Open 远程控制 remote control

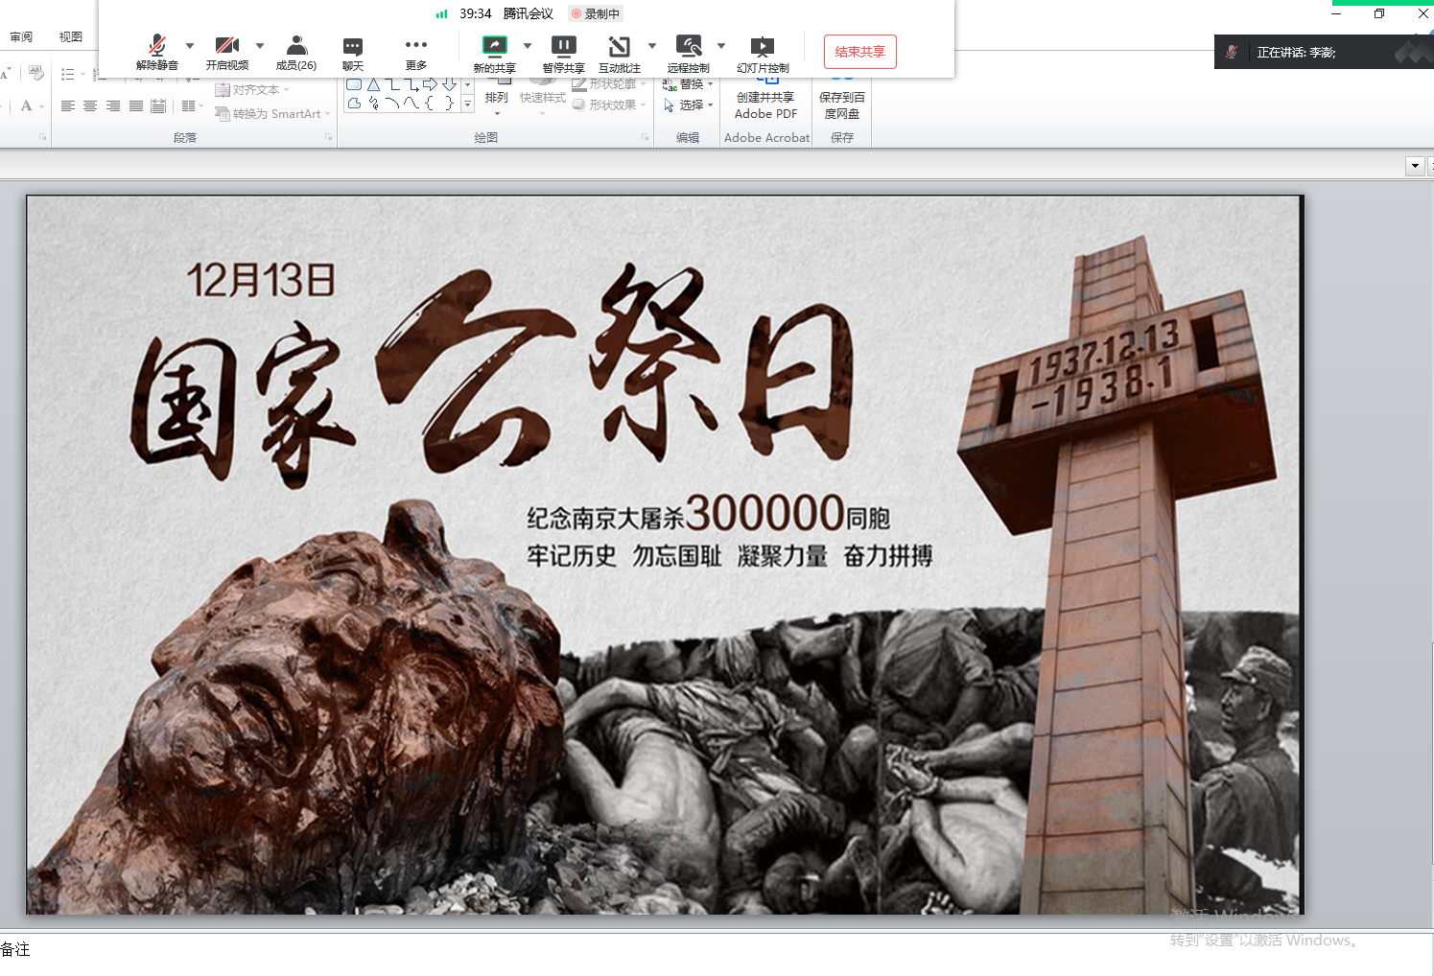click(689, 53)
